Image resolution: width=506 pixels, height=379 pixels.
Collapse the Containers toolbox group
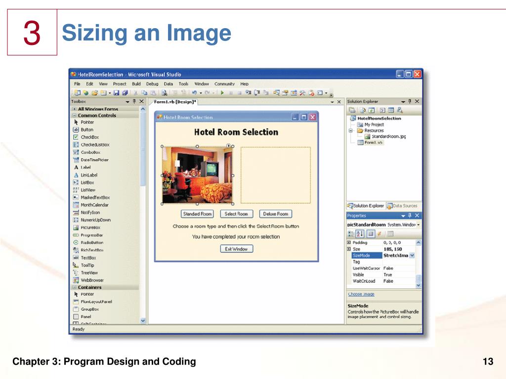pos(74,287)
